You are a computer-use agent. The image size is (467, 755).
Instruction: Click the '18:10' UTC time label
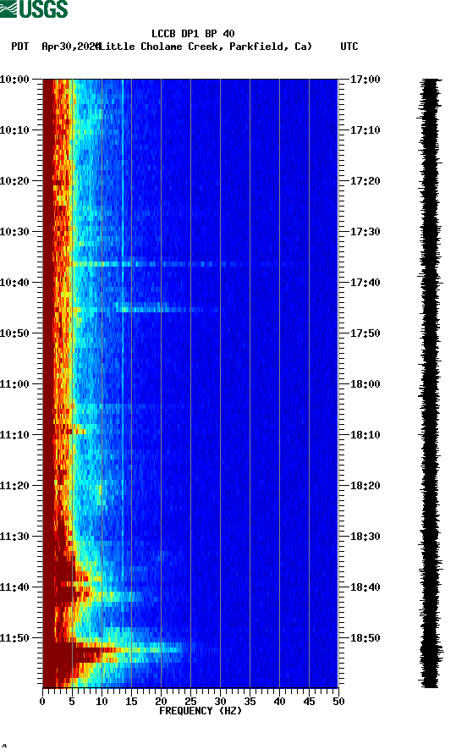coord(365,435)
